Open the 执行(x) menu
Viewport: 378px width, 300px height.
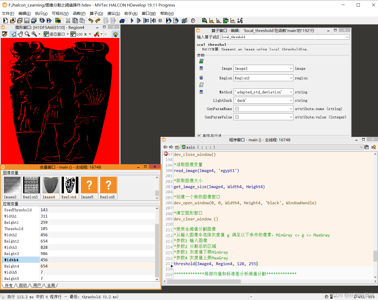(41, 13)
